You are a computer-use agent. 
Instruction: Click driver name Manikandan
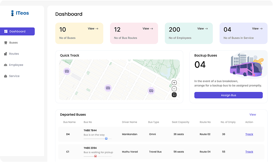pyautogui.click(x=129, y=134)
